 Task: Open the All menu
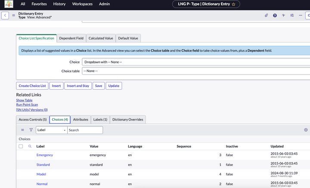point(23,4)
